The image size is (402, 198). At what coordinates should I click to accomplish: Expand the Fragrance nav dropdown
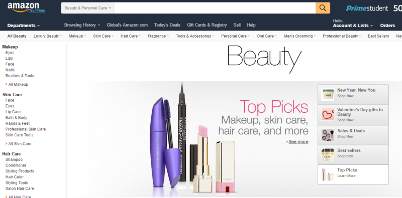[x=158, y=36]
